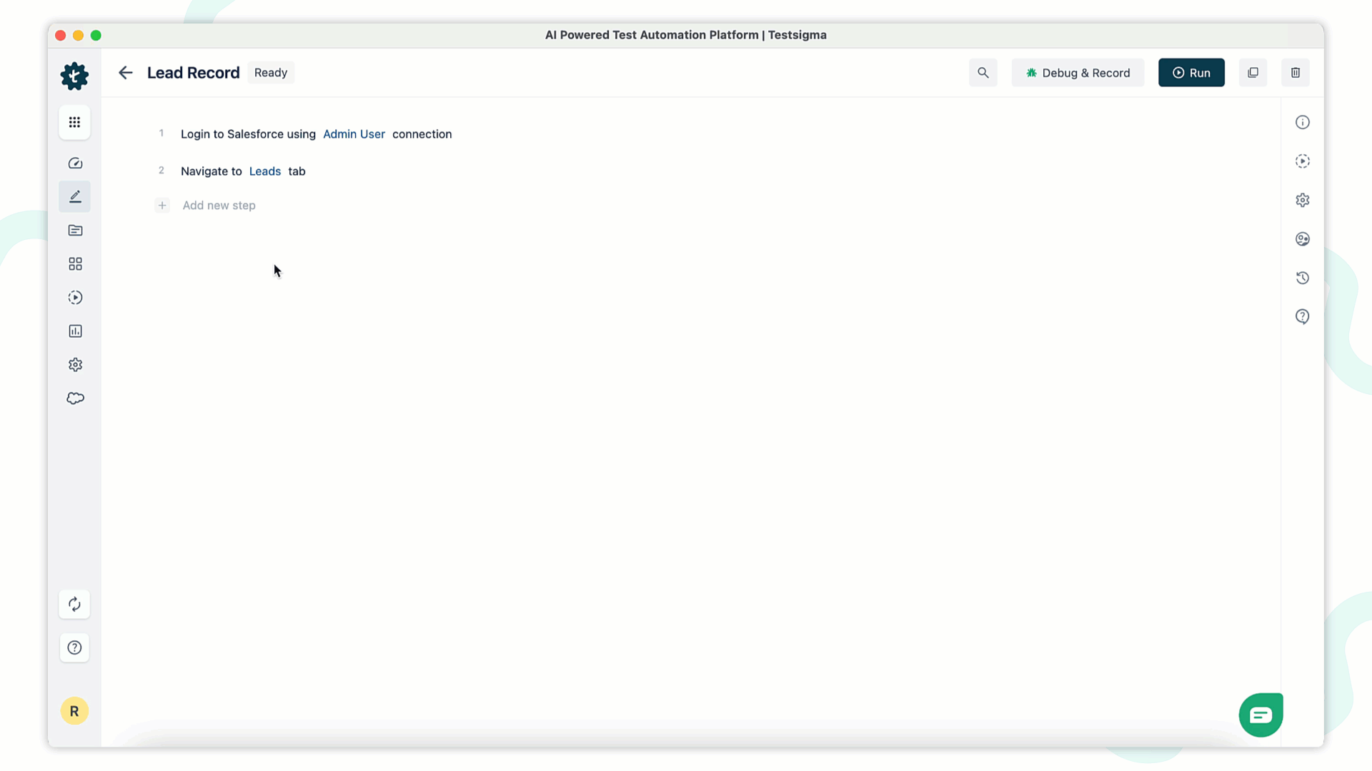The image size is (1372, 771).
Task: Open the chat support widget
Action: pos(1261,715)
